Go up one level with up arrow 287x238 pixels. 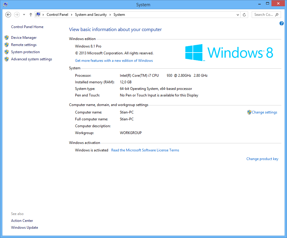coord(31,15)
